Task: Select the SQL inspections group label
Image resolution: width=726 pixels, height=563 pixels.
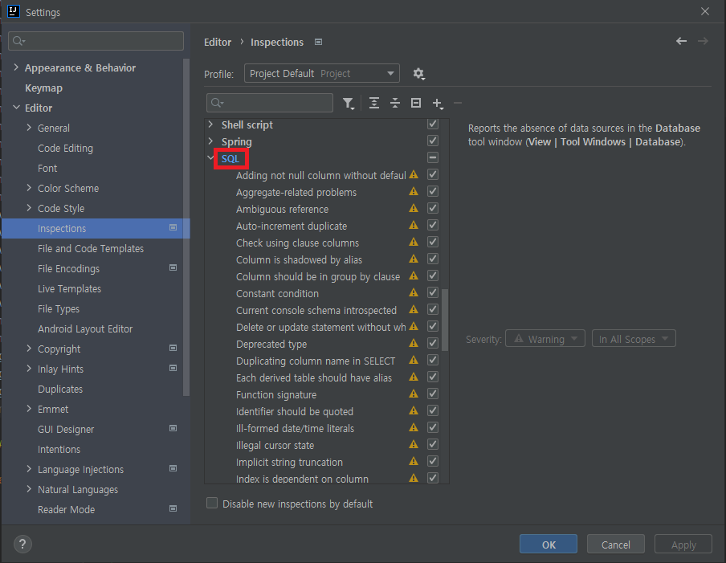Action: pyautogui.click(x=230, y=159)
